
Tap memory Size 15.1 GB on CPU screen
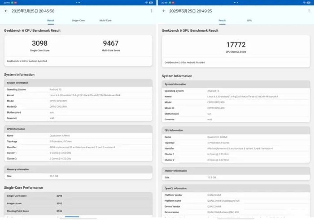click(54, 176)
